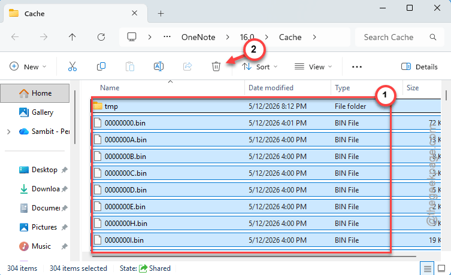Image resolution: width=451 pixels, height=275 pixels.
Task: Open the New dropdown menu
Action: pyautogui.click(x=28, y=66)
